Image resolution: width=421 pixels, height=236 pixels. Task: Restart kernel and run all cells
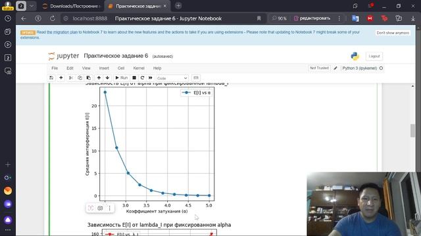(x=151, y=78)
